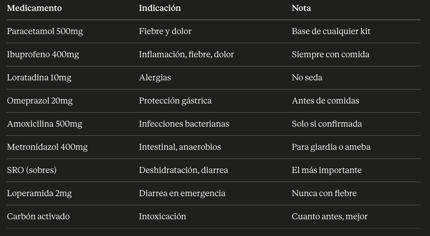Click the SRO (sobres) entry
430x236 pixels.
(x=32, y=170)
